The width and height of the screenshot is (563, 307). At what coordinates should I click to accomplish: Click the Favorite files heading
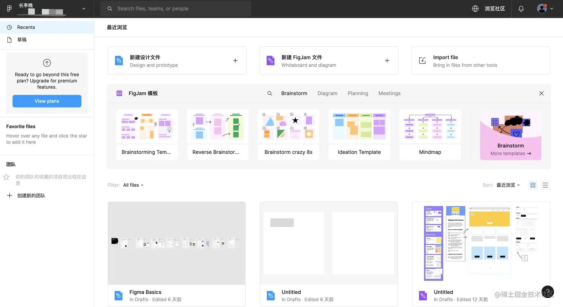tap(21, 126)
